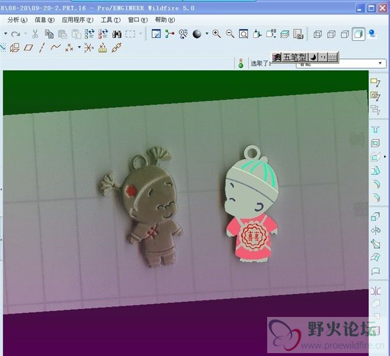Screen dimensions: 390x356
Task: Select the Round tool
Action: click(375, 184)
